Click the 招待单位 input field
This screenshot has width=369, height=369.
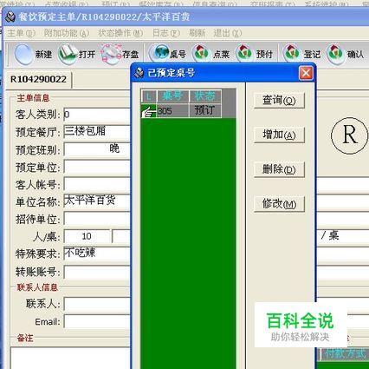click(x=97, y=219)
